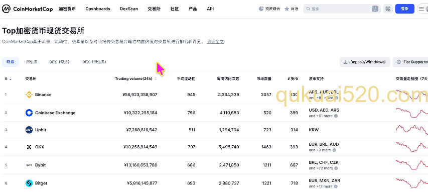Open the 产品 menu

pos(193,9)
